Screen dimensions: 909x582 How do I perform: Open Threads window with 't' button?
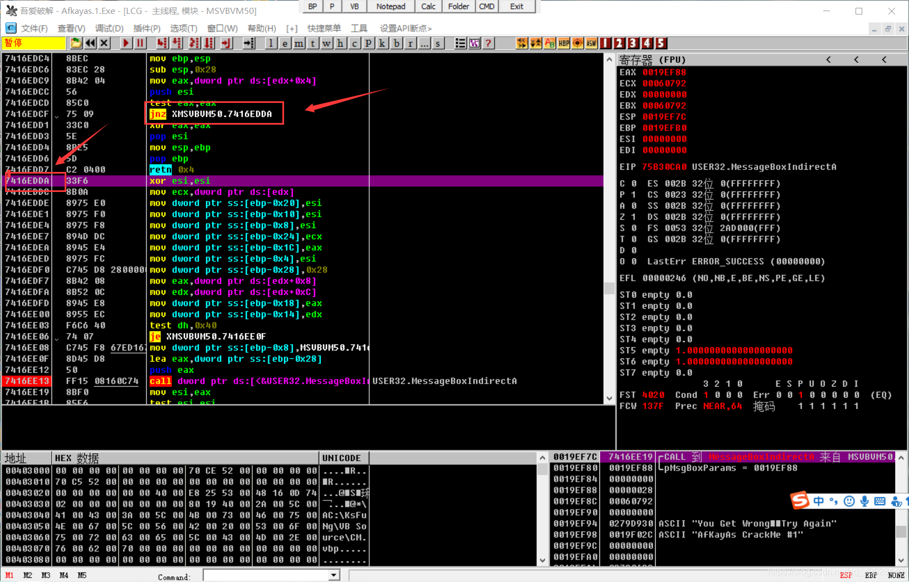point(312,43)
